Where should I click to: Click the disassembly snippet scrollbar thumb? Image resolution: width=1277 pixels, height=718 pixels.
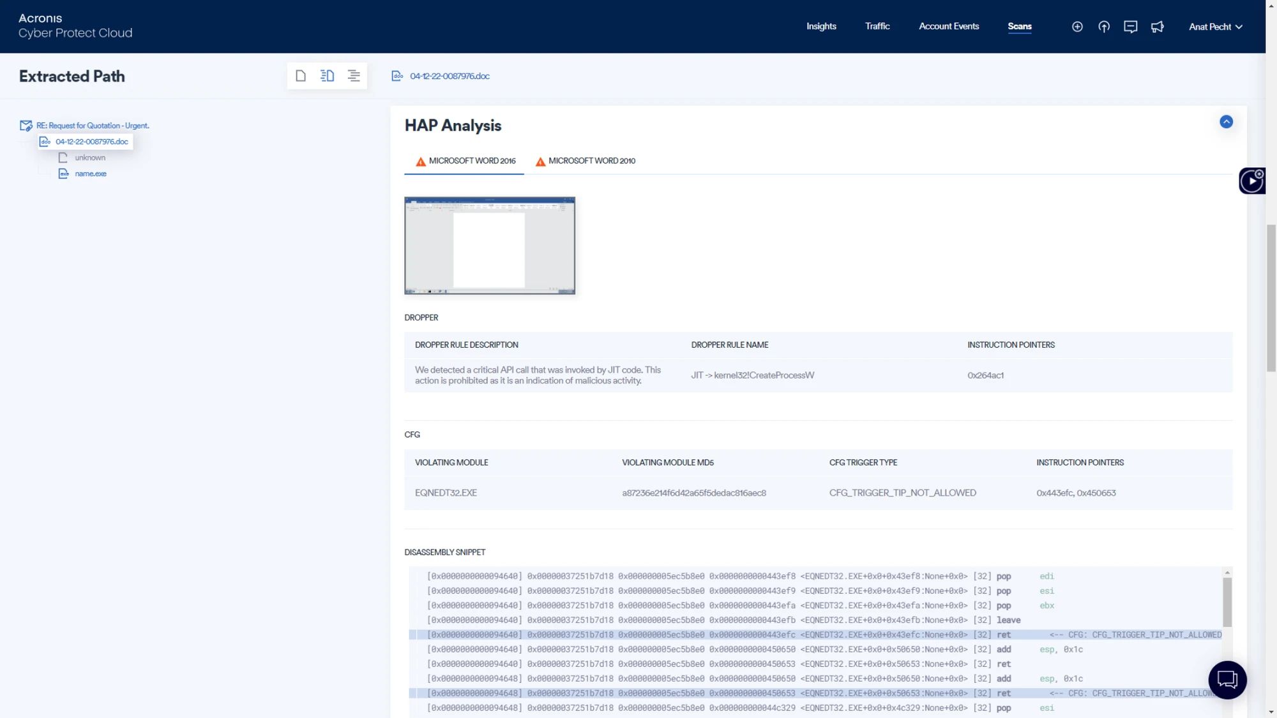[x=1227, y=602]
